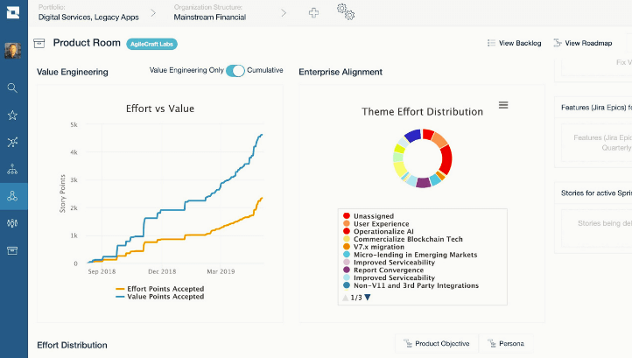
Task: Click the sliders settings sidebar icon
Action: (x=12, y=223)
